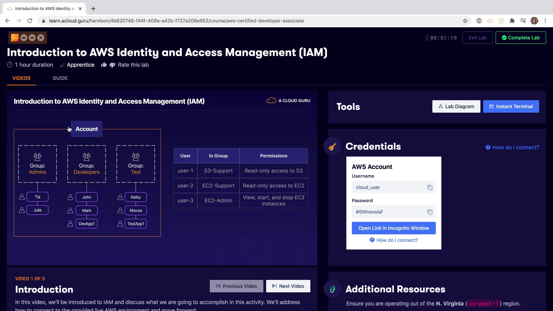Viewport: 553px width, 311px height.
Task: Give the lab a thumbs up
Action: (104, 65)
